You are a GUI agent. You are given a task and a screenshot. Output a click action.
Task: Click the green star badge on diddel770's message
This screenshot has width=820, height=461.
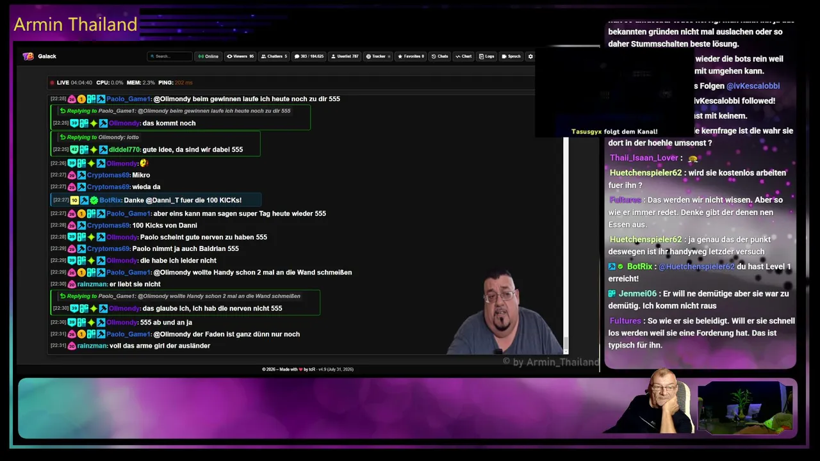pos(94,149)
